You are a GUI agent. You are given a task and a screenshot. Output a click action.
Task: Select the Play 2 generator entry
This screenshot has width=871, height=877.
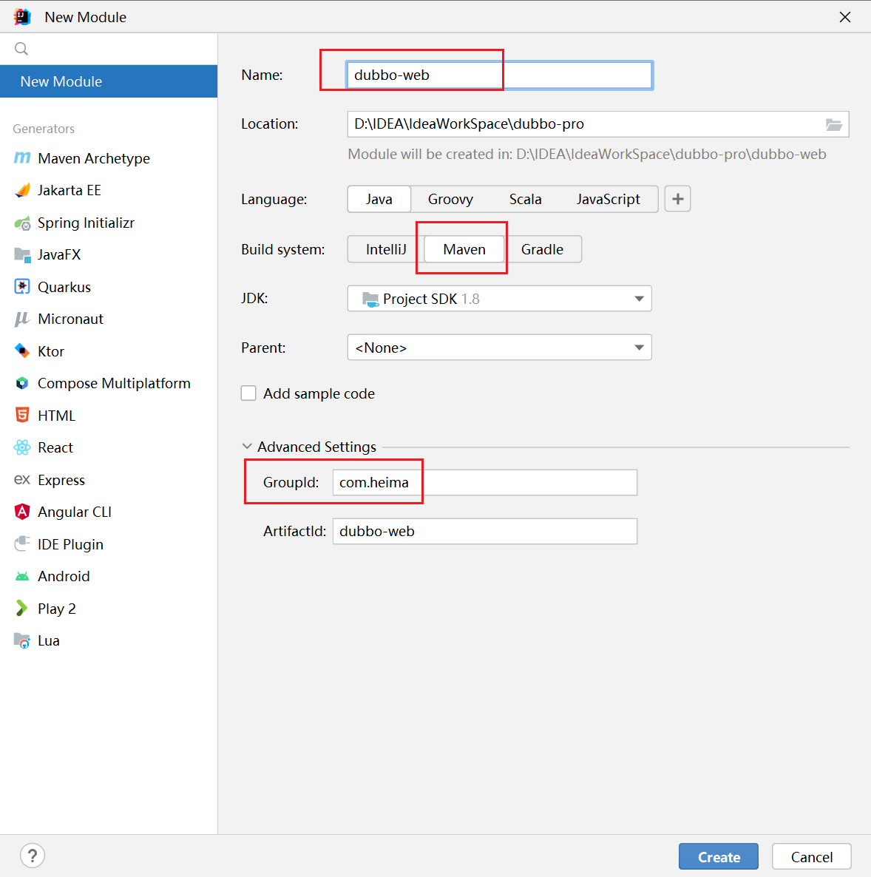(x=109, y=609)
